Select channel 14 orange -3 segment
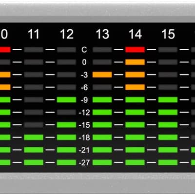The width and height of the screenshot is (195, 195). [135, 75]
